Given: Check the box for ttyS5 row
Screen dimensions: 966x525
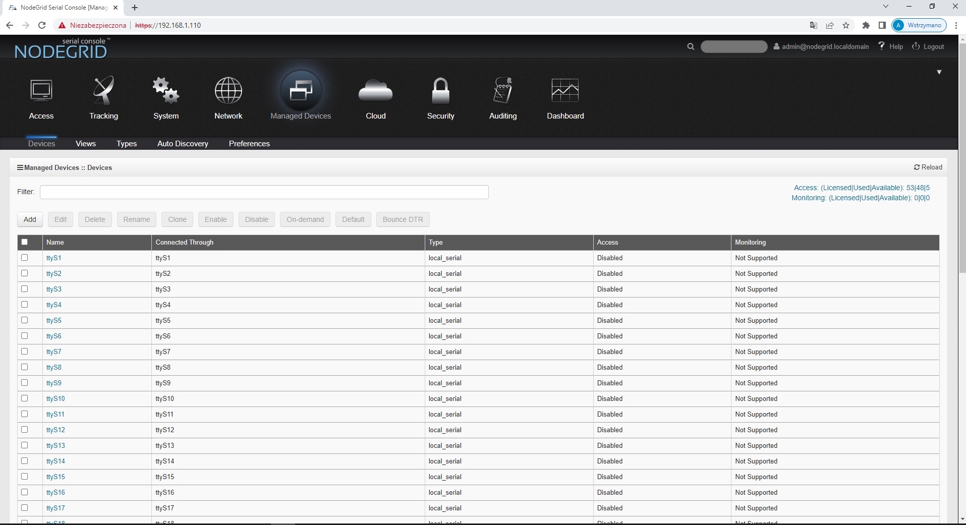Looking at the screenshot, I should click(24, 320).
